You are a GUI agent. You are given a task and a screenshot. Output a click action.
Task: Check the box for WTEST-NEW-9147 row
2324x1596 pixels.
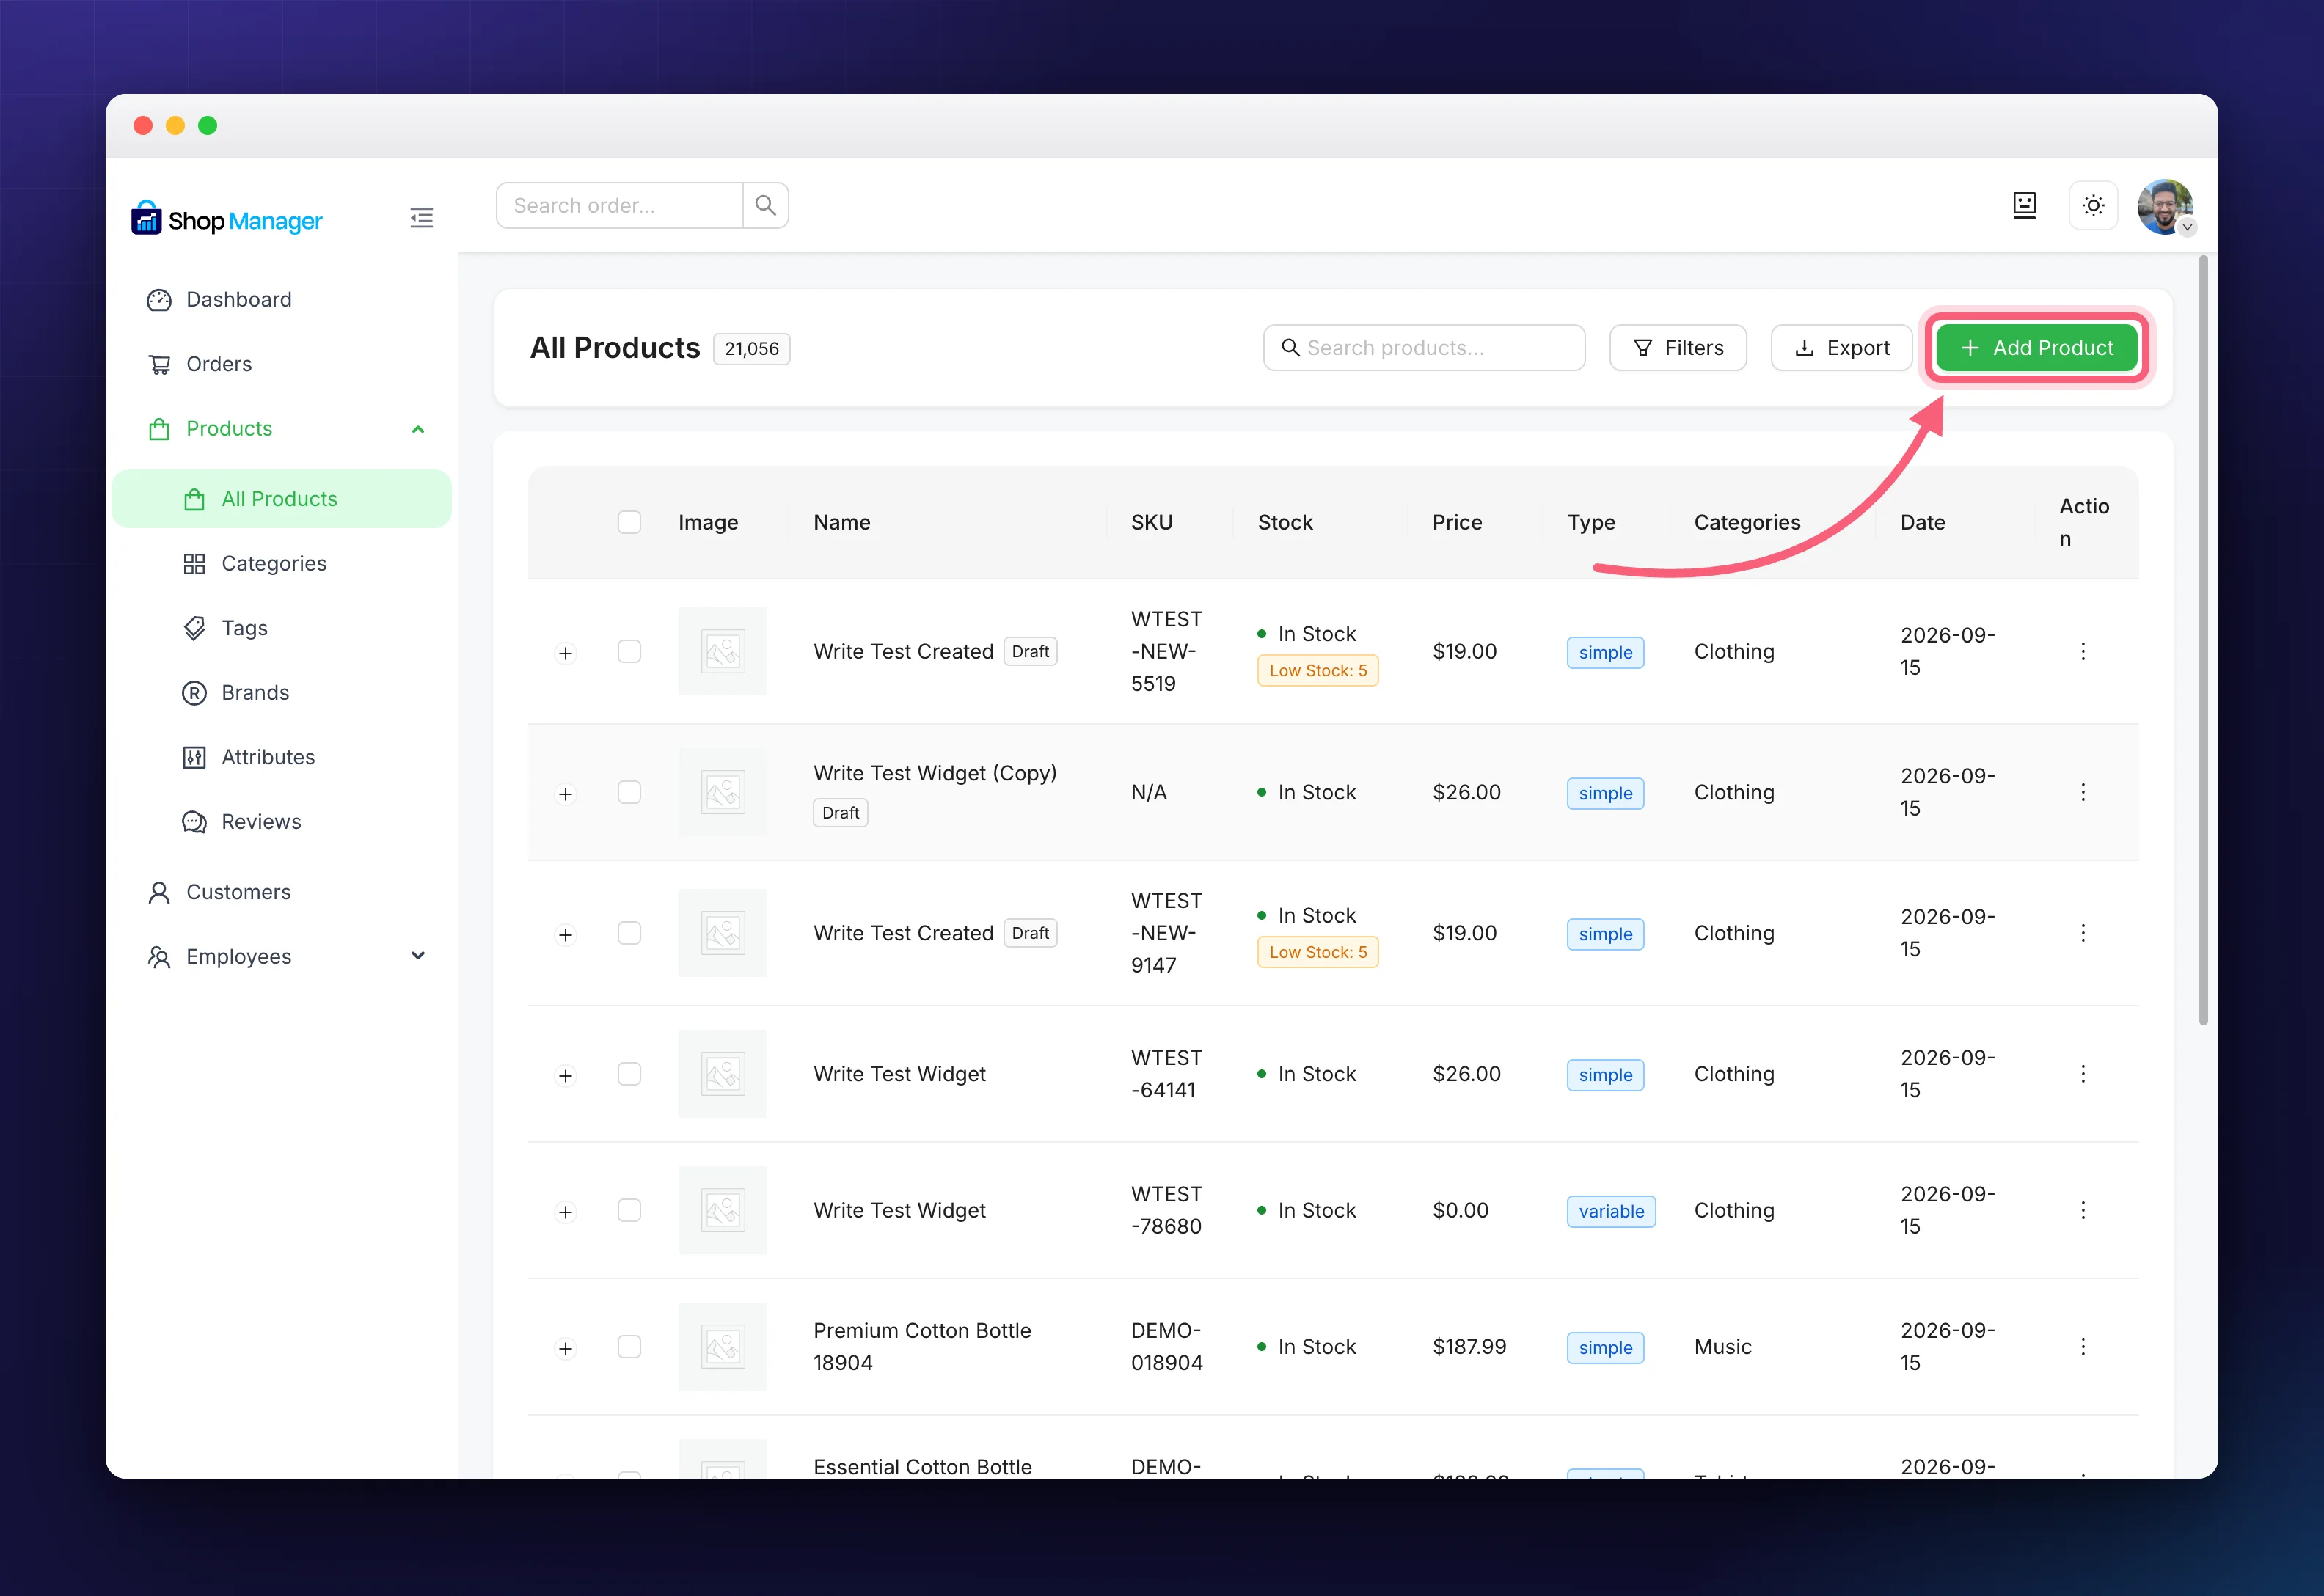tap(629, 933)
